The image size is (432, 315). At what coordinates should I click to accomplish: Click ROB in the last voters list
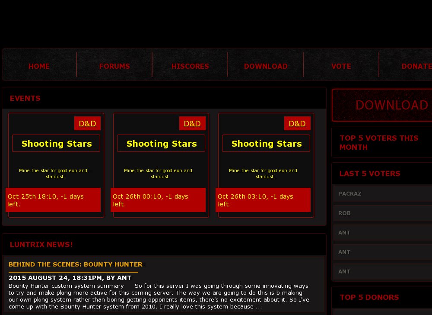tap(344, 213)
